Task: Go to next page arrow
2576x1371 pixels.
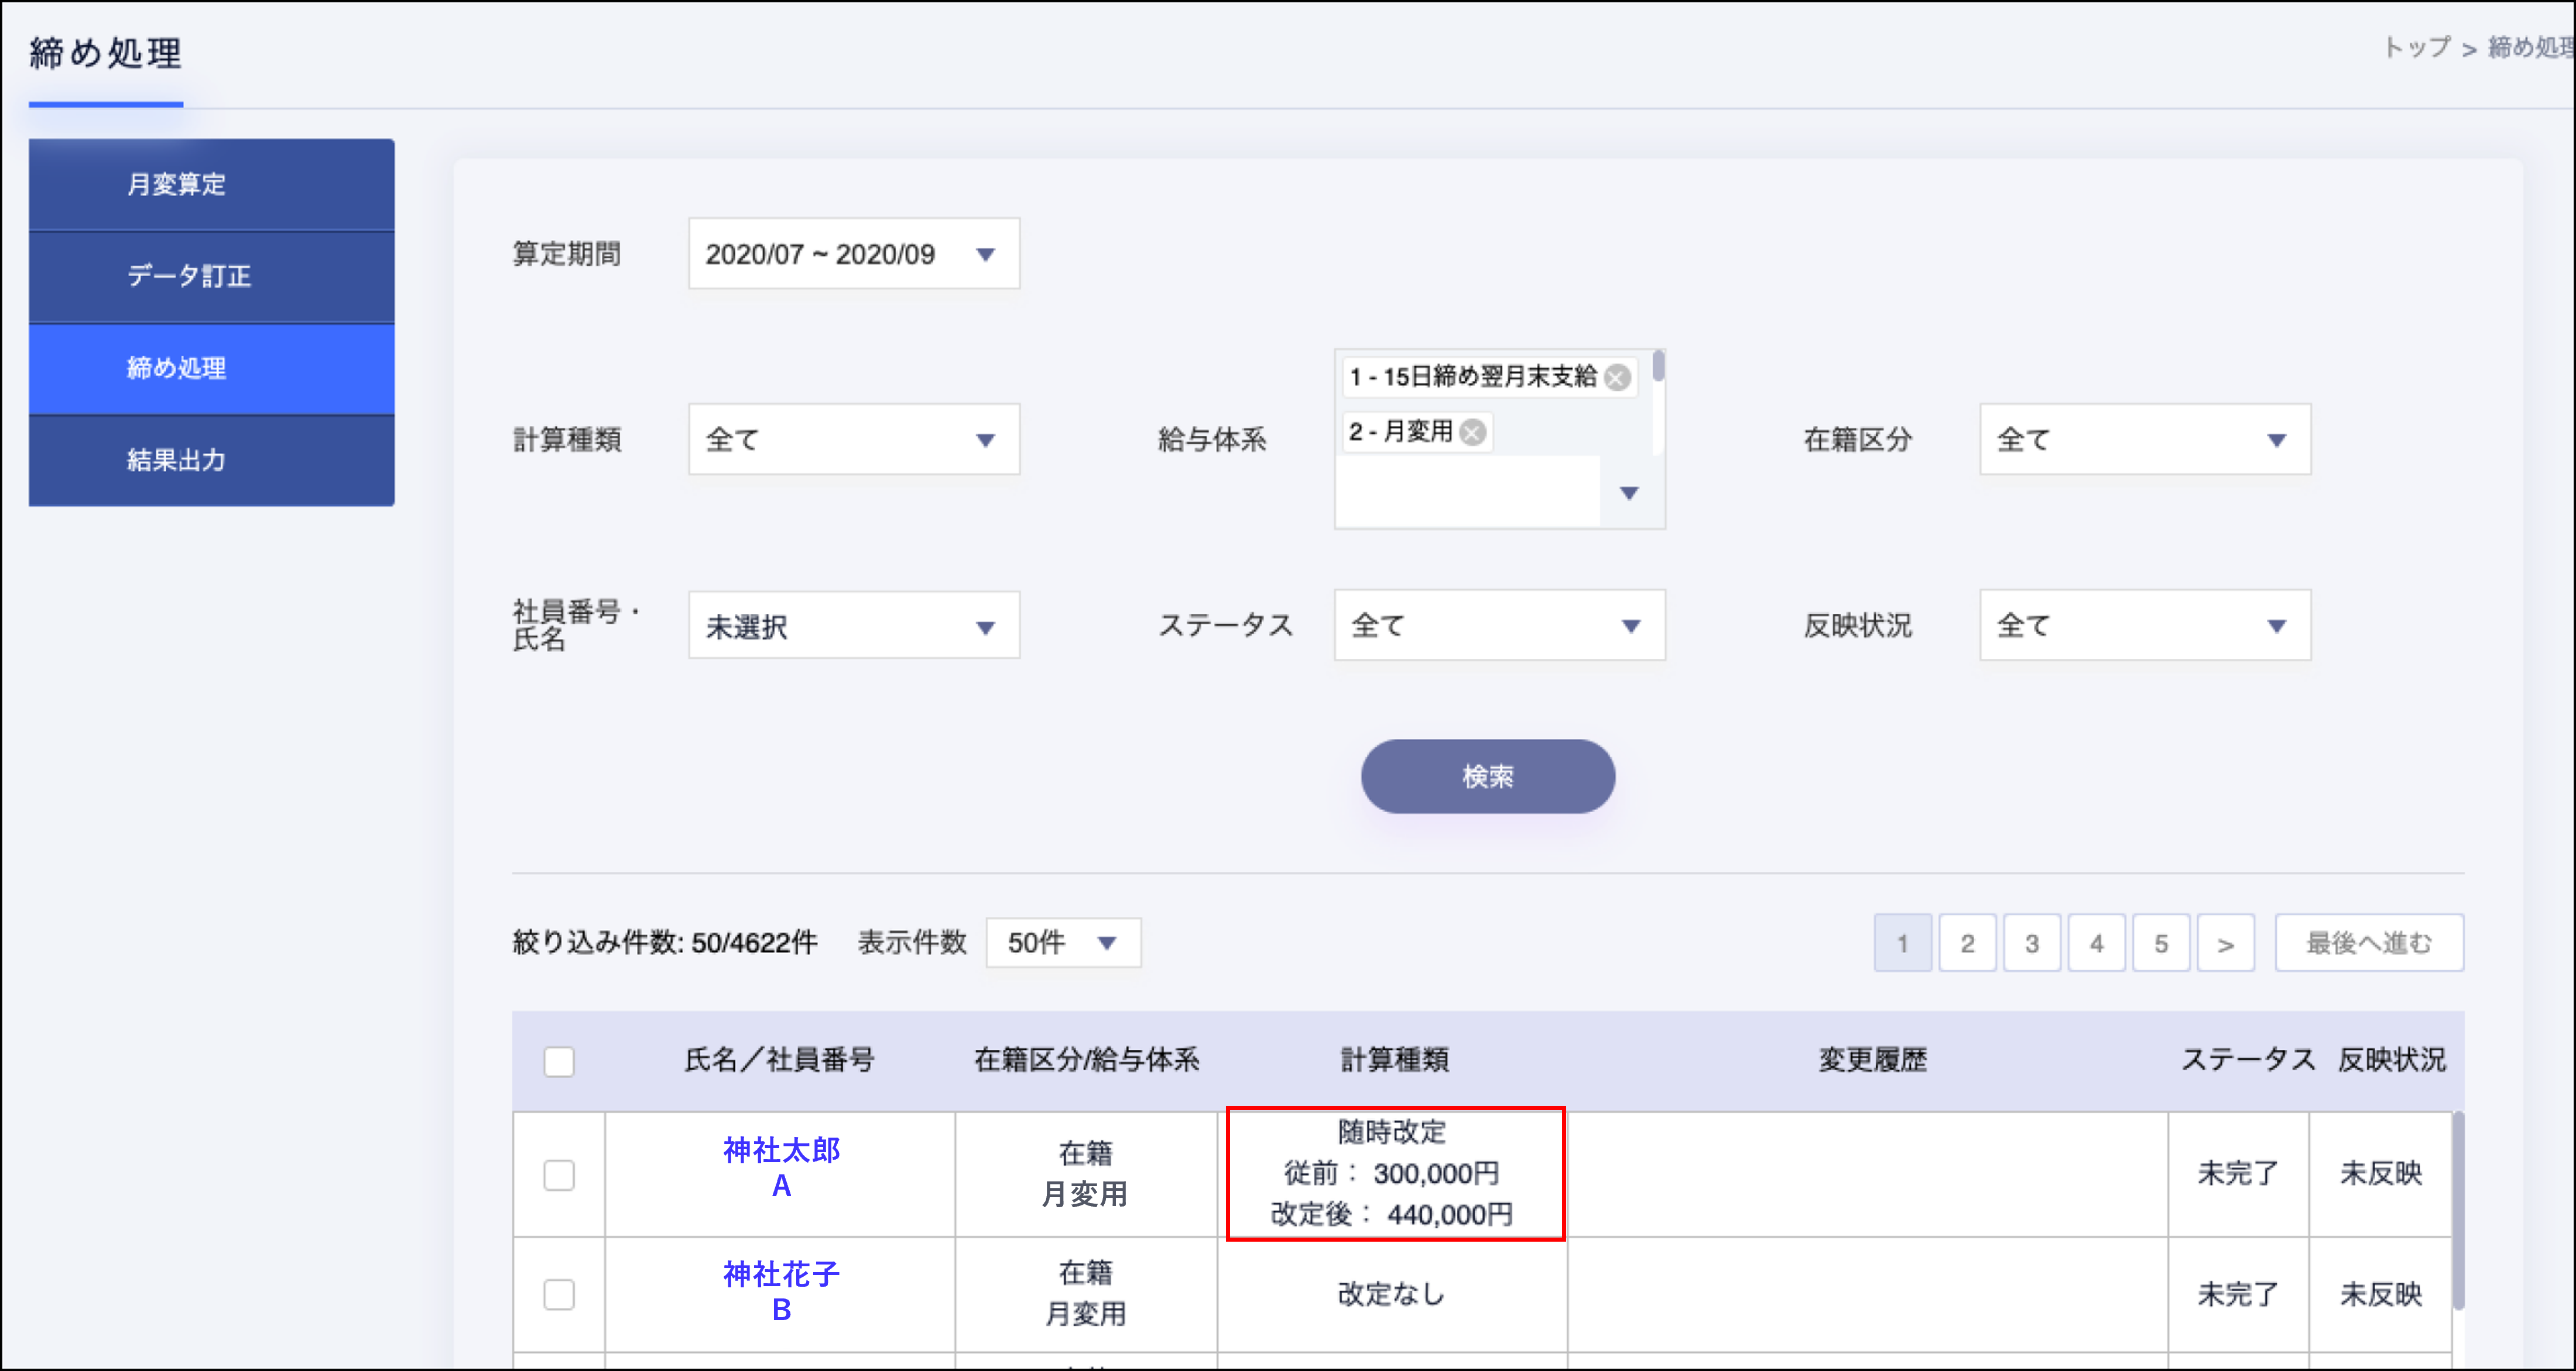Action: pos(2225,943)
